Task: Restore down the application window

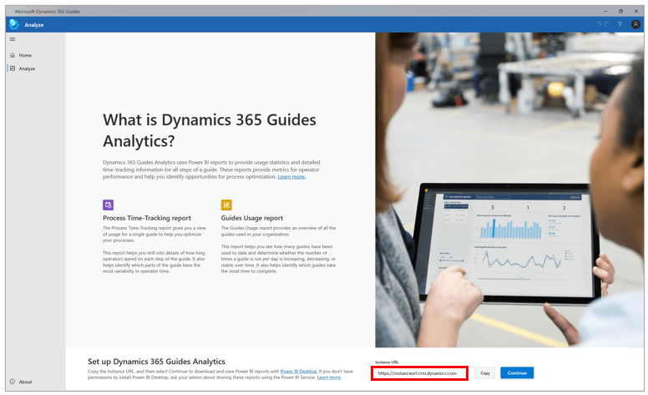Action: point(620,11)
